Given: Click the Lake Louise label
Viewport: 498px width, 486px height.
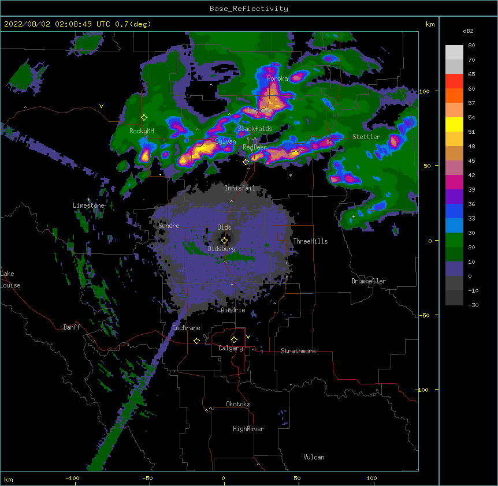Looking at the screenshot, I should click(10, 279).
